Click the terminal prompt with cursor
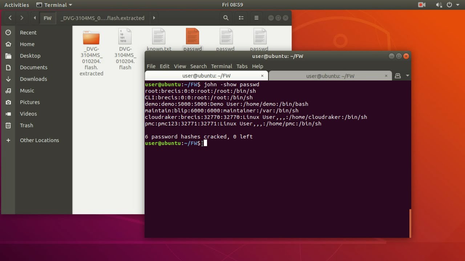The image size is (465, 261). coord(176,143)
